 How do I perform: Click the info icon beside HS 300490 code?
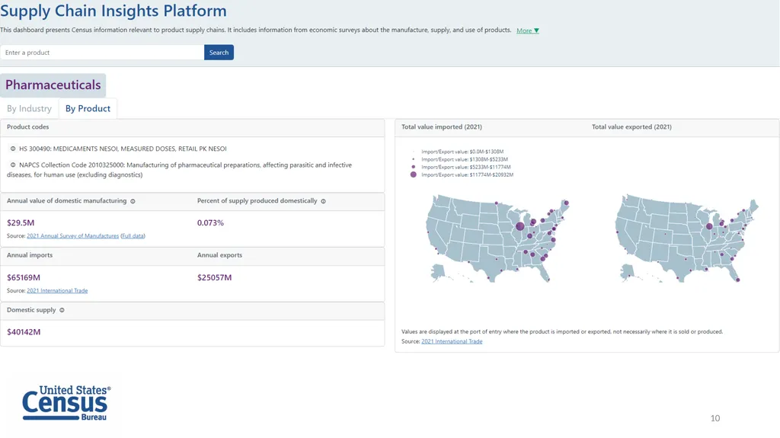point(13,149)
